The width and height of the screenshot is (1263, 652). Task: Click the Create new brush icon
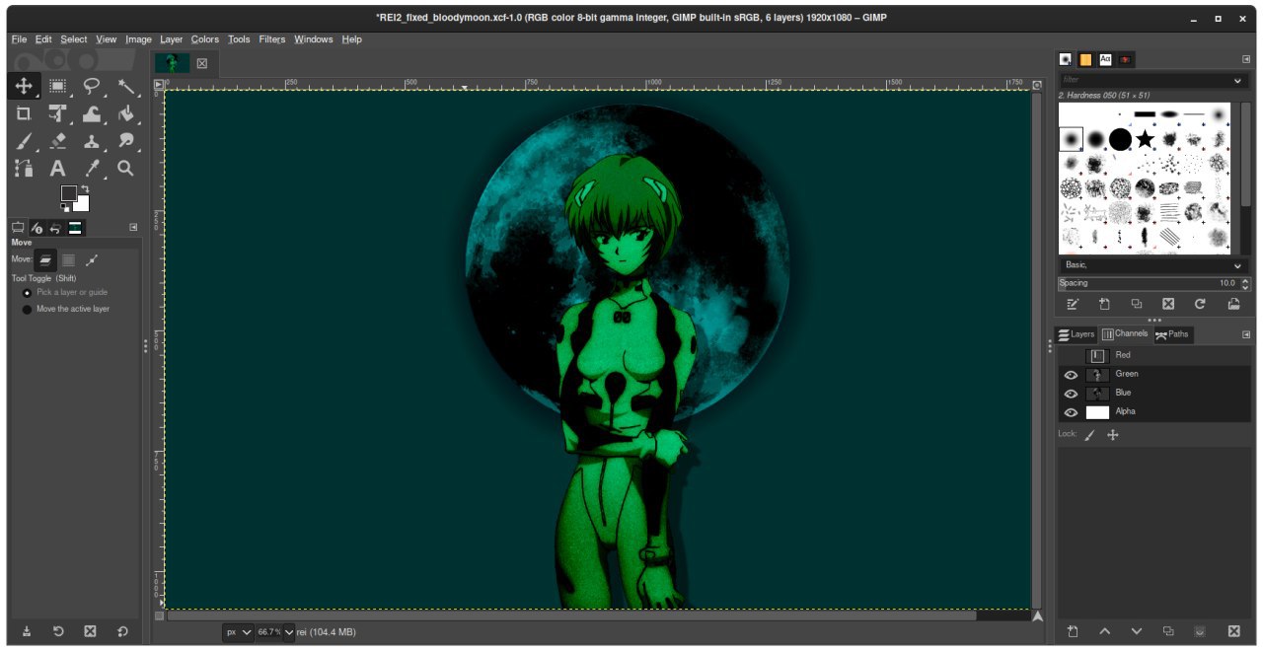(1104, 304)
